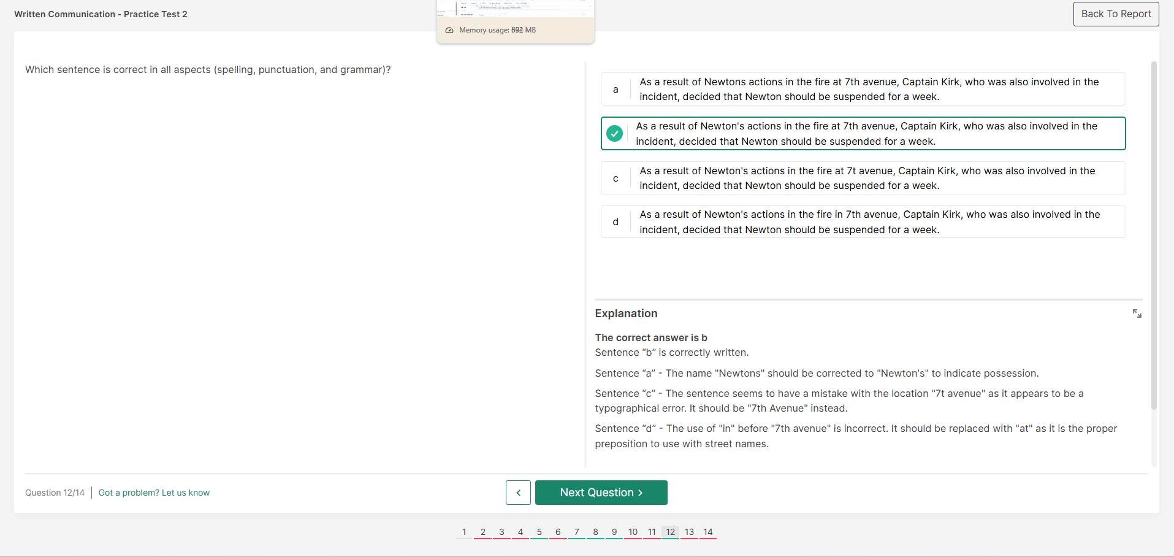The height and width of the screenshot is (557, 1174).
Task: Jump to question 5 in navigator
Action: pos(539,532)
